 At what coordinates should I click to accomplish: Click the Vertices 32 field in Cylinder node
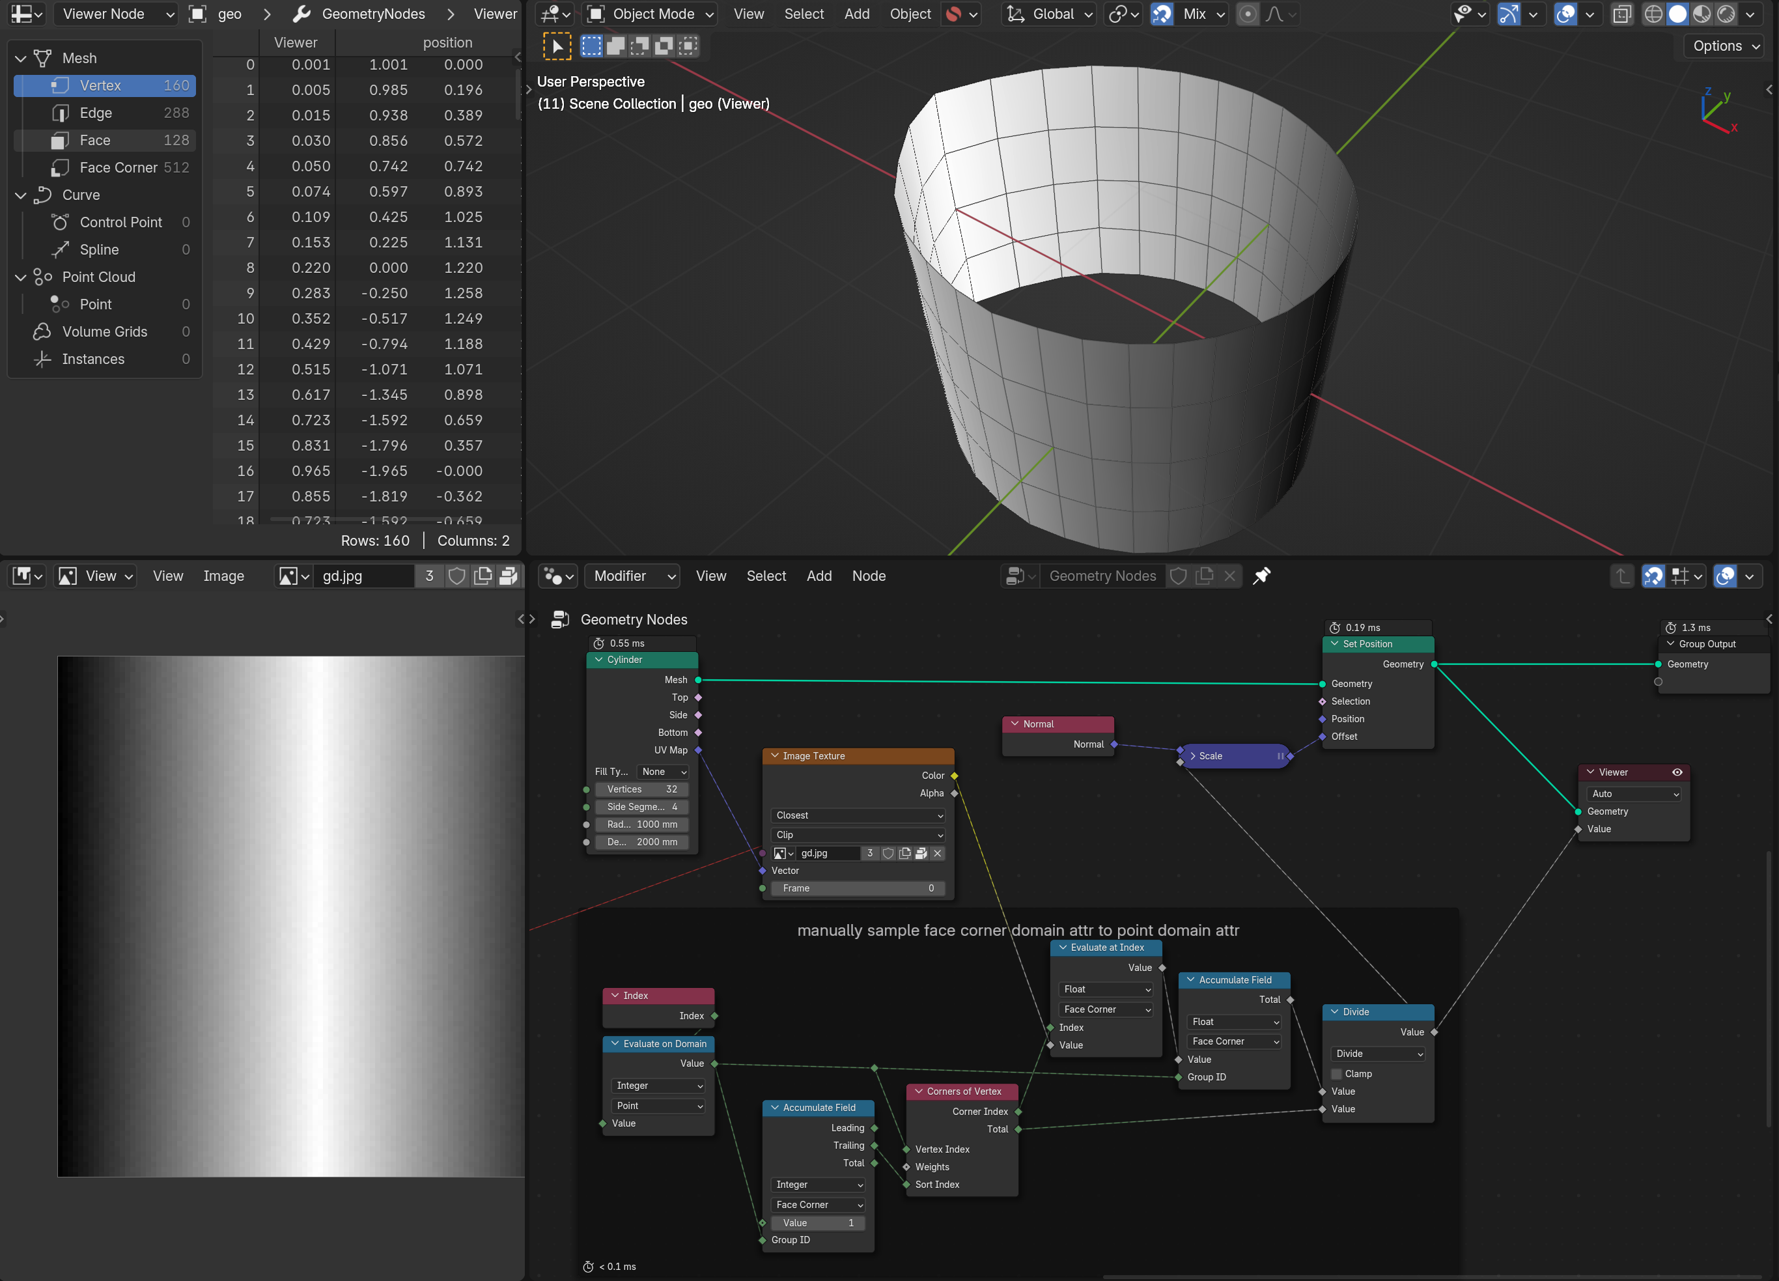pyautogui.click(x=641, y=789)
